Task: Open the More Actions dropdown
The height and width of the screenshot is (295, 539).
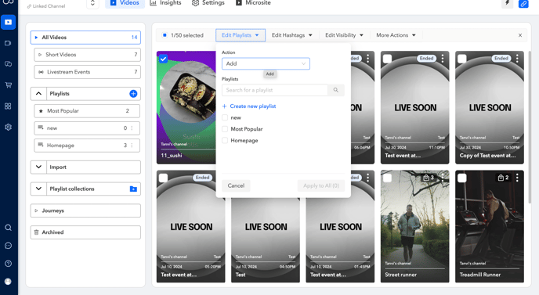Action: tap(396, 35)
